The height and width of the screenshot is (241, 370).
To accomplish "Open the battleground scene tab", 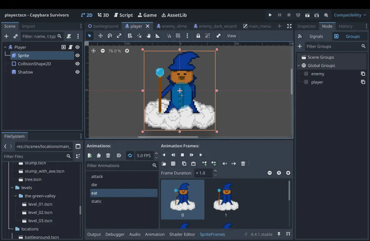I will pyautogui.click(x=103, y=26).
